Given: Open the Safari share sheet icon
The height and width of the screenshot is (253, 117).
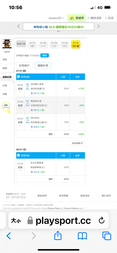Looking at the screenshot, I should click(x=58, y=236).
